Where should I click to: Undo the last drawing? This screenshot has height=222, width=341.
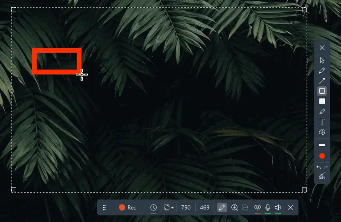[x=318, y=167]
